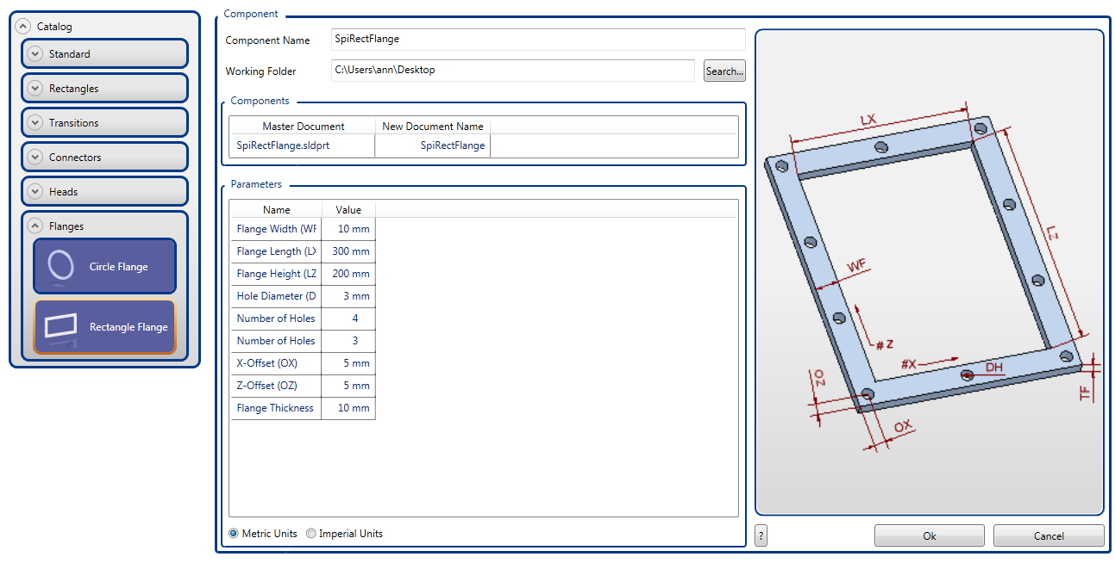Collapse the Catalog panel chevron
The width and height of the screenshot is (1115, 563).
pos(23,27)
